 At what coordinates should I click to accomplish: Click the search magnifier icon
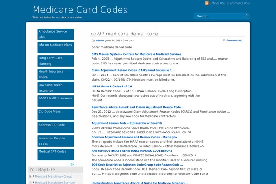pos(246,16)
